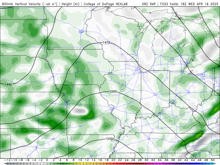
Task: Click the 0 value on color scale
Action: point(47,160)
